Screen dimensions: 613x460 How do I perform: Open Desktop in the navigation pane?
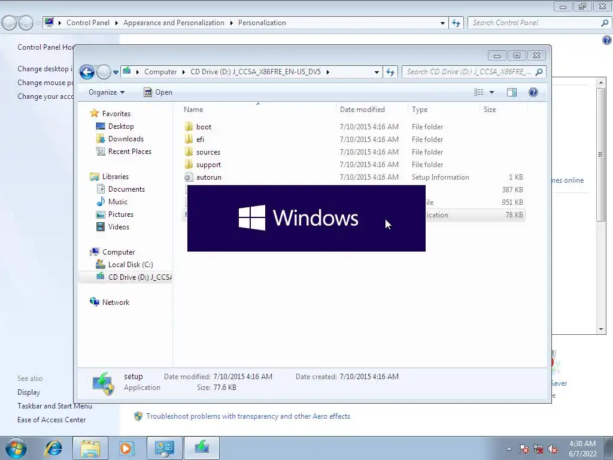(x=121, y=126)
